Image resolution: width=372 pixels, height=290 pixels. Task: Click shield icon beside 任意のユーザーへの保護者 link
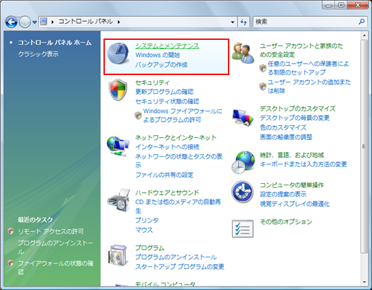click(x=263, y=68)
